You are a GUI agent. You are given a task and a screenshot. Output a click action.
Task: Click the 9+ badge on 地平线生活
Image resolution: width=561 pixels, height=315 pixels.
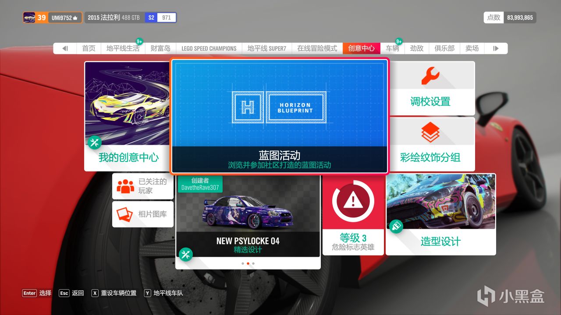[x=139, y=42]
